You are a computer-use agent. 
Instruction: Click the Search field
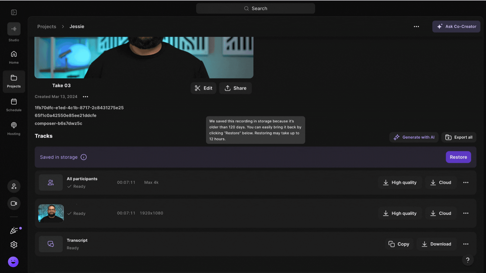(255, 9)
